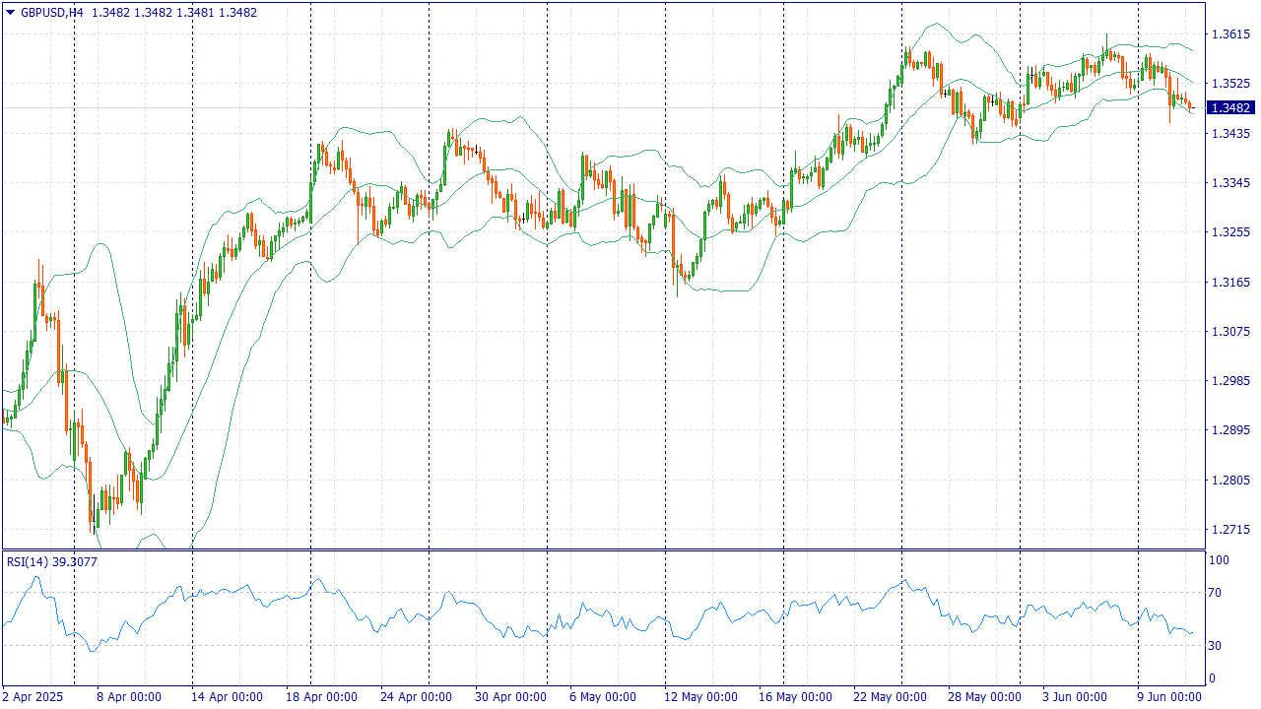
Task: Select the RSI(14) 39.3077 indicator label
Action: (52, 562)
